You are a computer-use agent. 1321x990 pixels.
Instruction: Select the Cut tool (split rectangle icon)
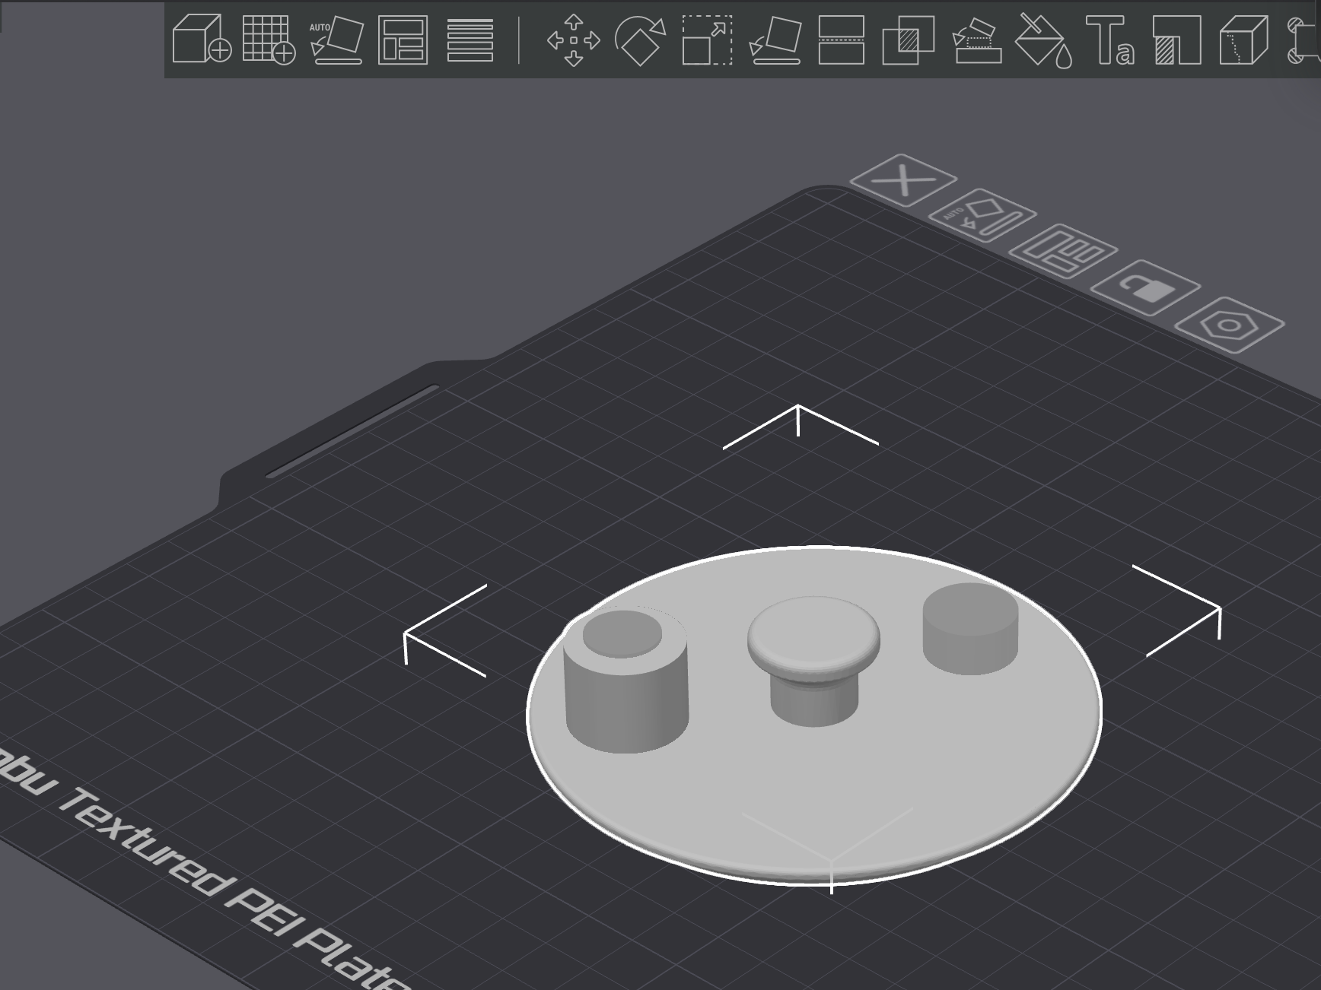click(842, 40)
